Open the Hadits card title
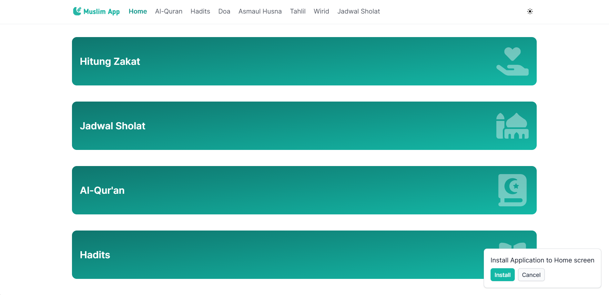 (x=95, y=255)
